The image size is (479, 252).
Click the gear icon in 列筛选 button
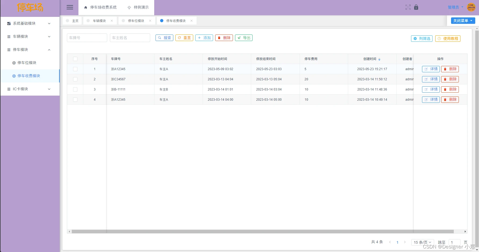point(415,39)
